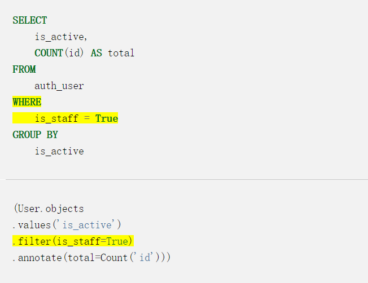Click the FROM keyword
The image size is (368, 283).
pyautogui.click(x=24, y=69)
